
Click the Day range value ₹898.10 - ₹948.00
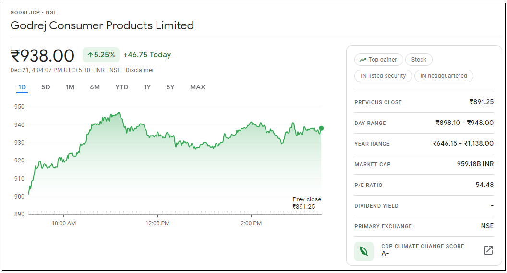click(x=464, y=123)
